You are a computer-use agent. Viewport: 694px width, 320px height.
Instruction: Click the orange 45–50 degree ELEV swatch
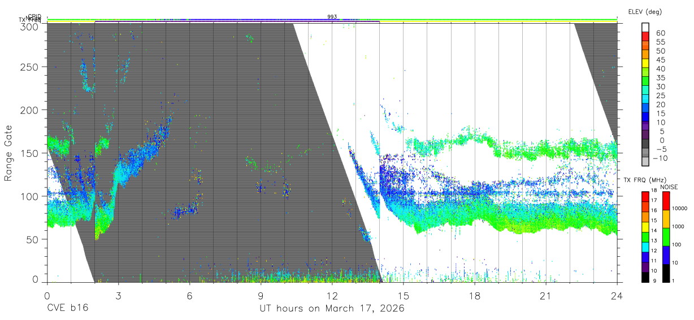pos(646,55)
